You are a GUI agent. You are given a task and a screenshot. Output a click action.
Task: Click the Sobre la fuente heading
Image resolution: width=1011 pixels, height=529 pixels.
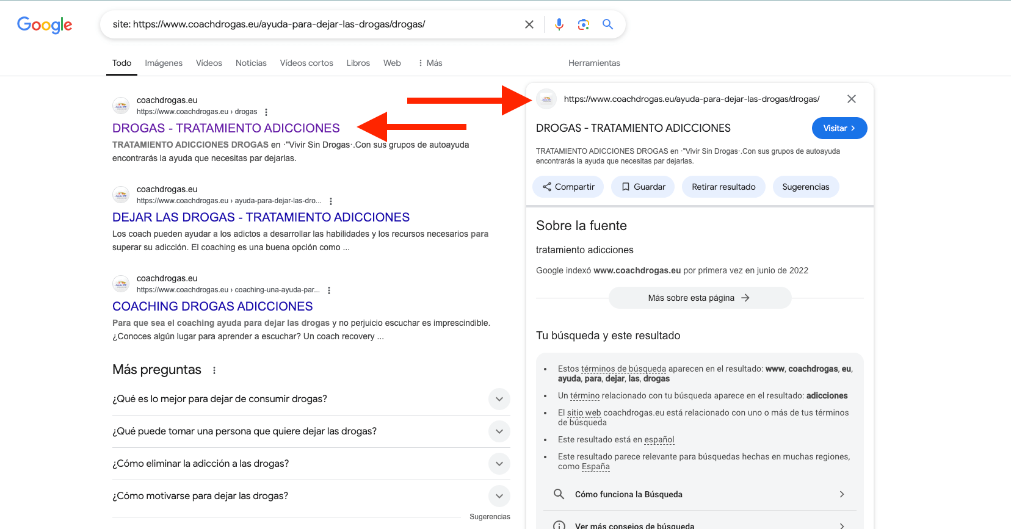581,226
